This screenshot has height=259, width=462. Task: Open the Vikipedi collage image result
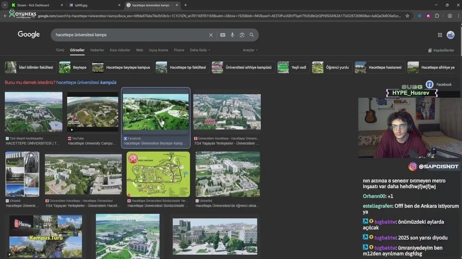click(22, 174)
